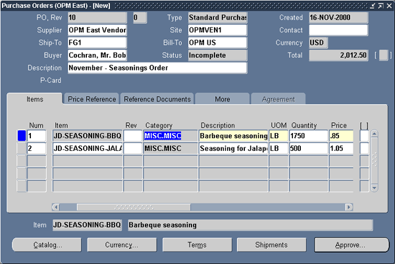This screenshot has height=264, width=395.
Task: Click the PO number field 10
Action: (97, 17)
